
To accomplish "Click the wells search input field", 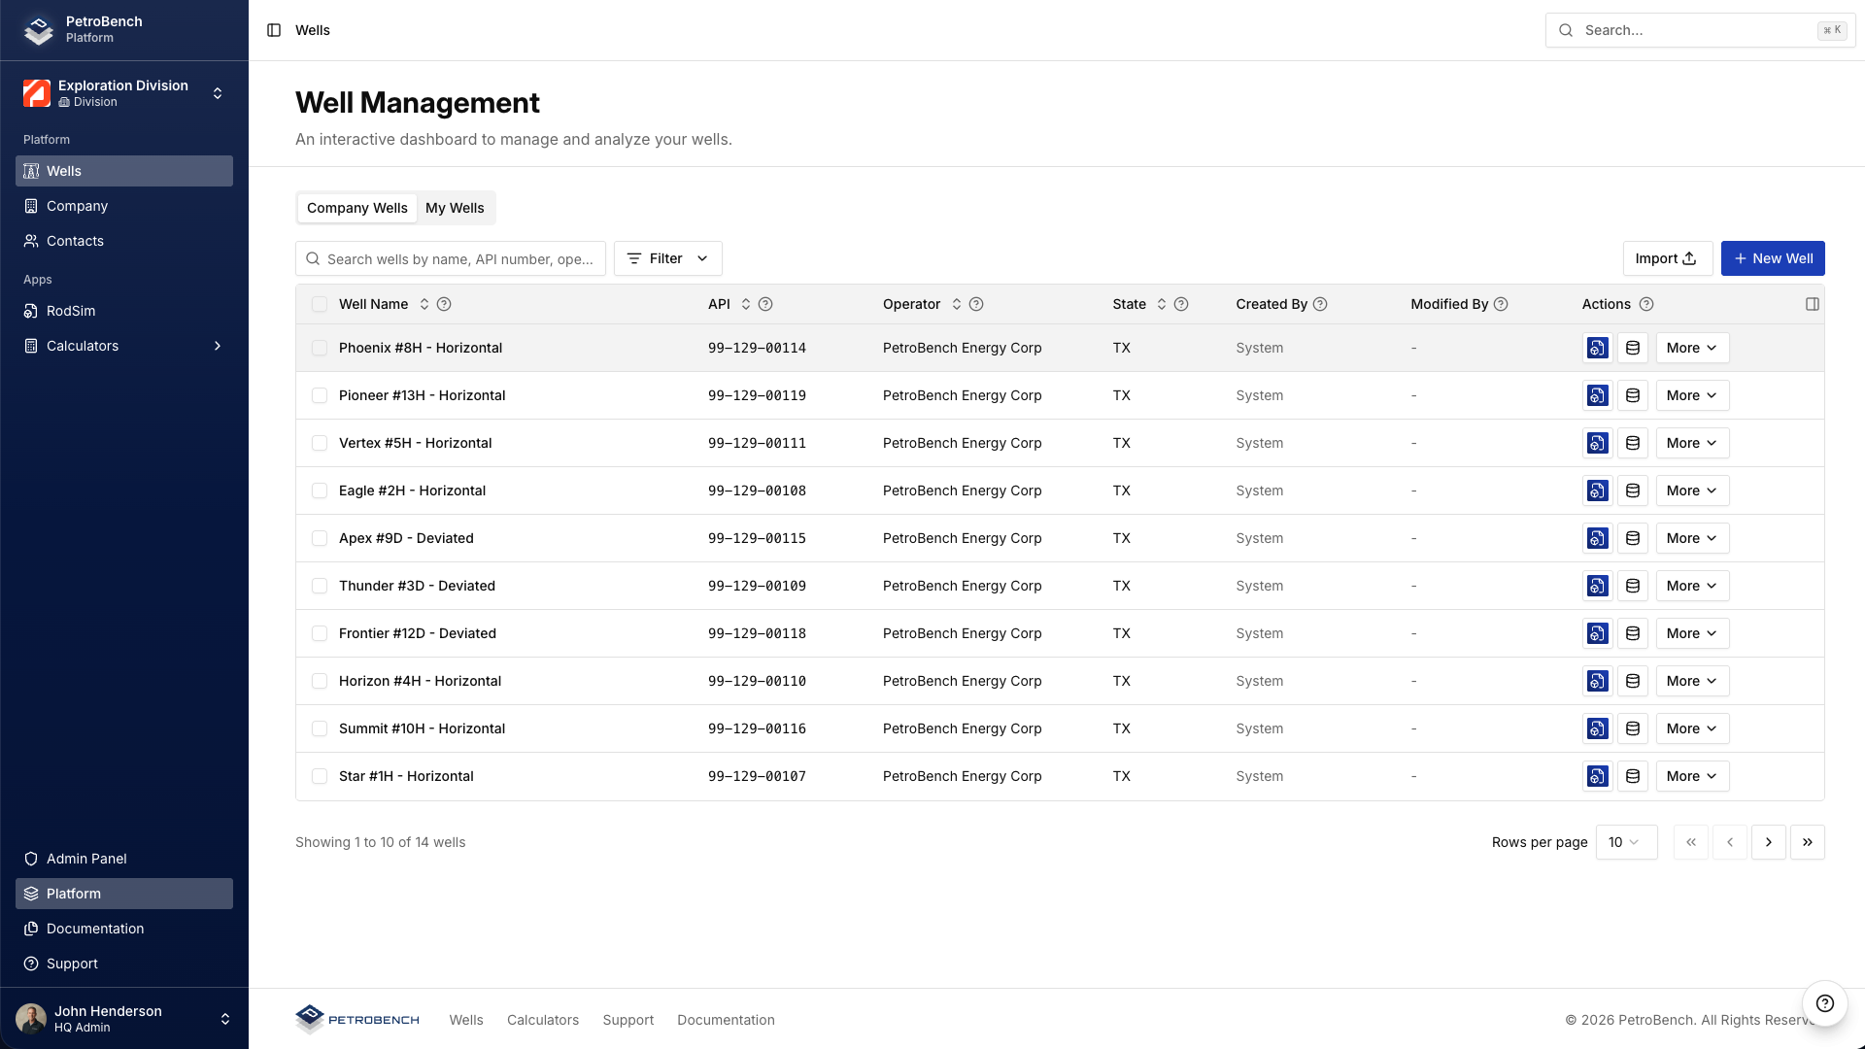I will click(x=451, y=258).
